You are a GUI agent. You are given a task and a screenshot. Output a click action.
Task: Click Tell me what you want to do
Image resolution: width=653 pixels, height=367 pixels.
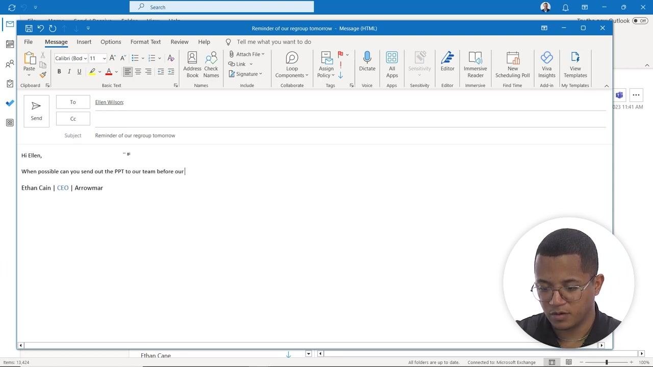pos(274,42)
